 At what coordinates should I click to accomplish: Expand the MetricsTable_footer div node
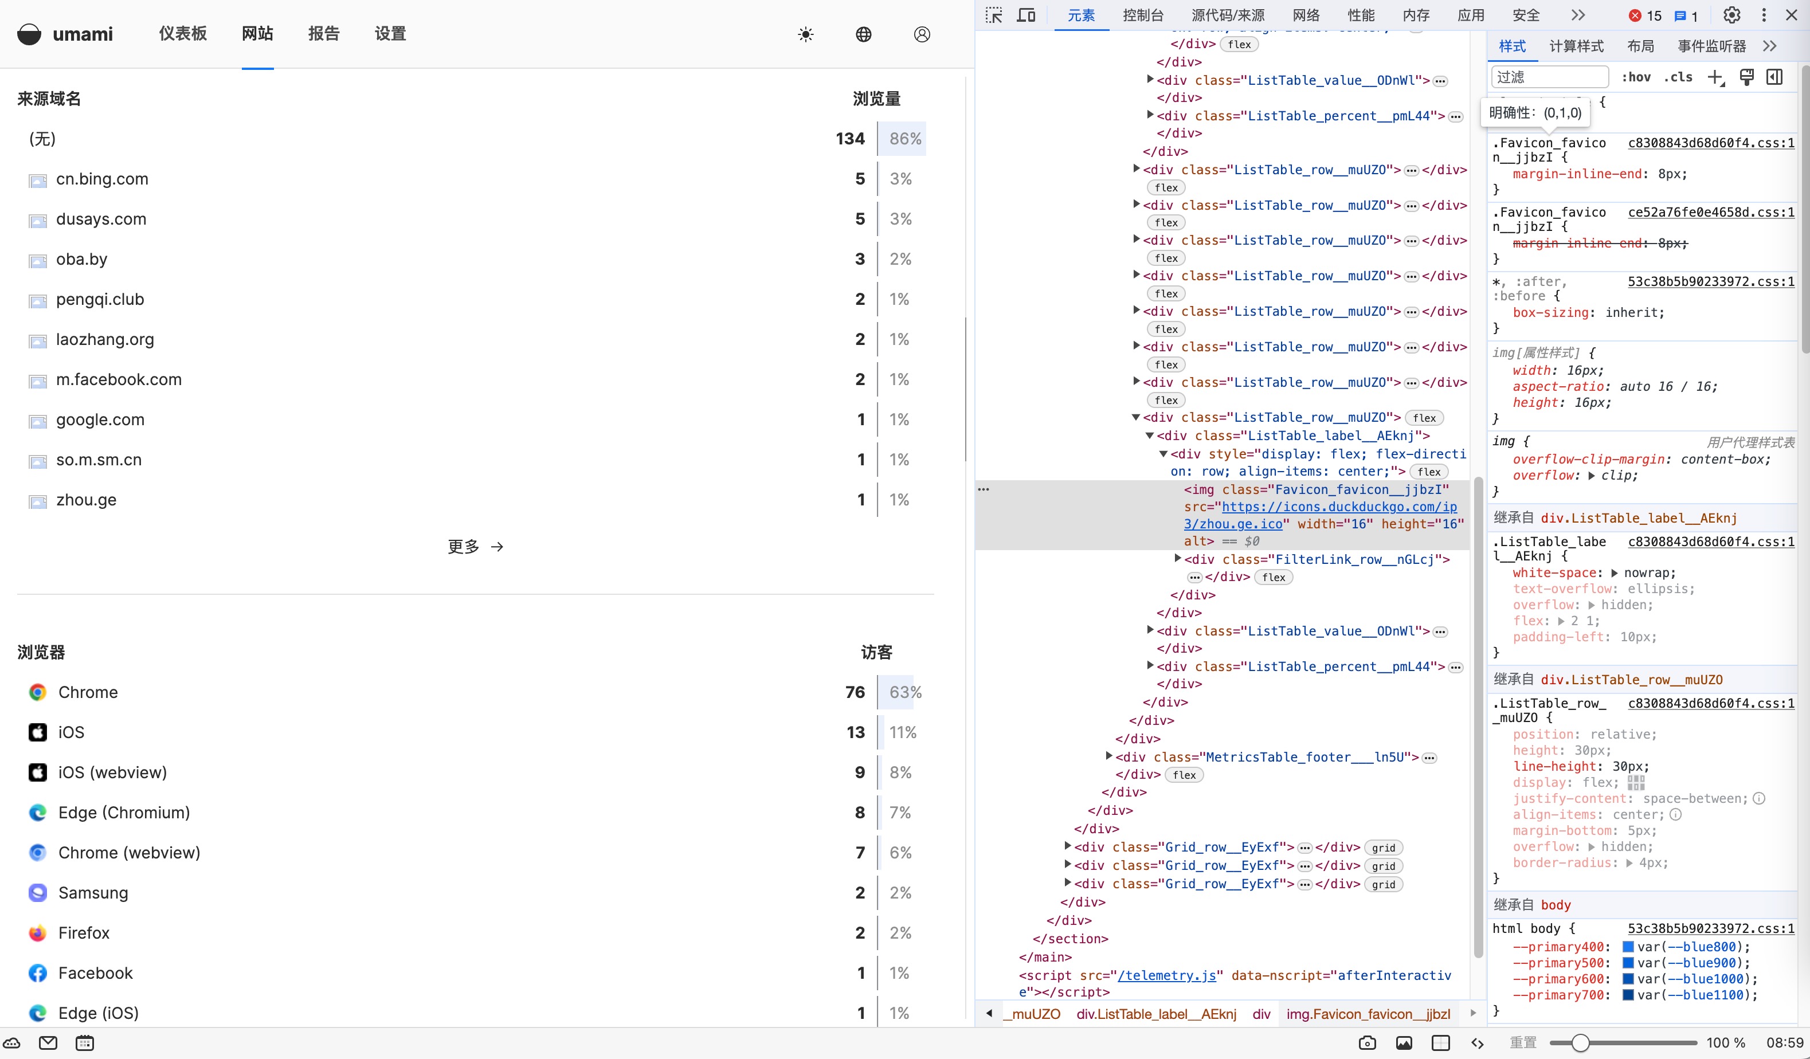pos(1109,756)
